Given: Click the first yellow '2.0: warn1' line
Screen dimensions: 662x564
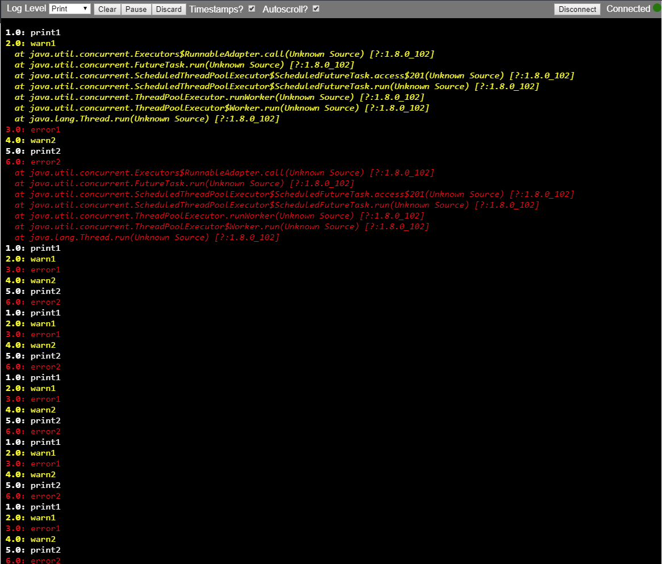Looking at the screenshot, I should click(30, 44).
